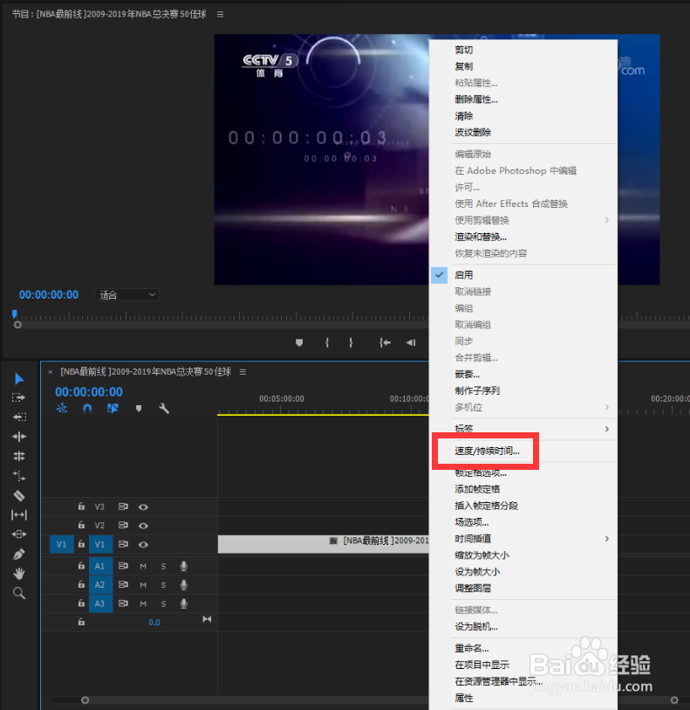Select the Slide tool

pos(19,534)
